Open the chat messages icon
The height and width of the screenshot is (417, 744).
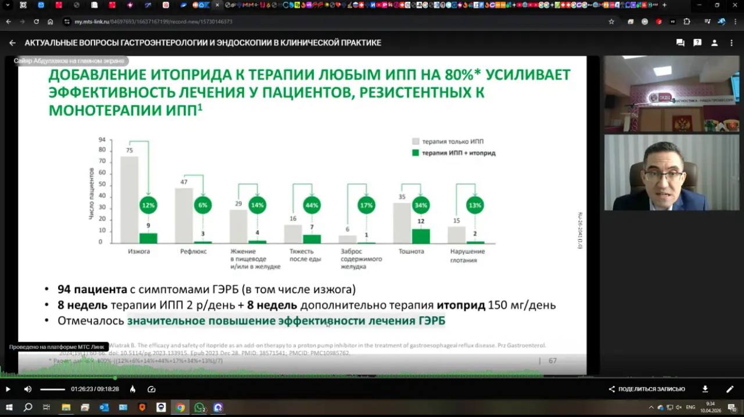click(x=680, y=43)
